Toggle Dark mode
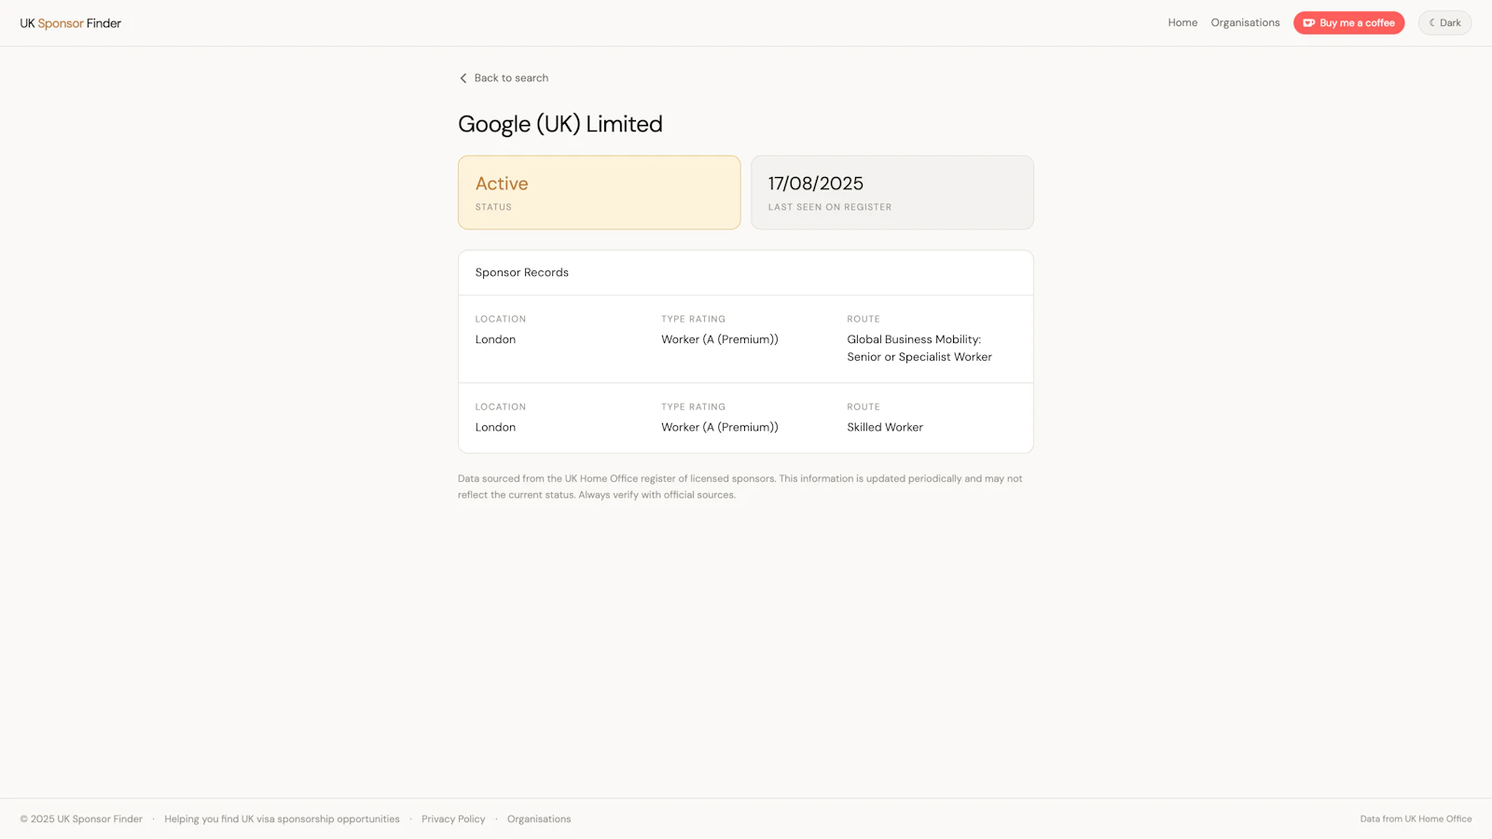Screen dimensions: 1492x839 point(1444,23)
